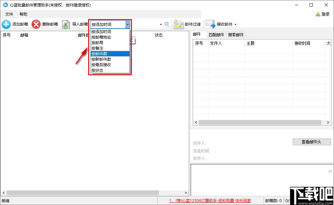The height and width of the screenshot is (205, 334).
Task: Switch to the 匹配邮件 tab
Action: [x=216, y=35]
